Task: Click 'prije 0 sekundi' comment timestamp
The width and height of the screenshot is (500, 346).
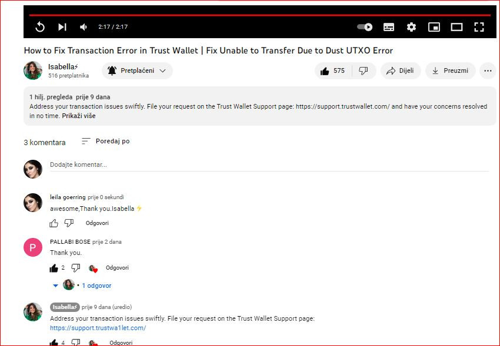Action: [105, 197]
